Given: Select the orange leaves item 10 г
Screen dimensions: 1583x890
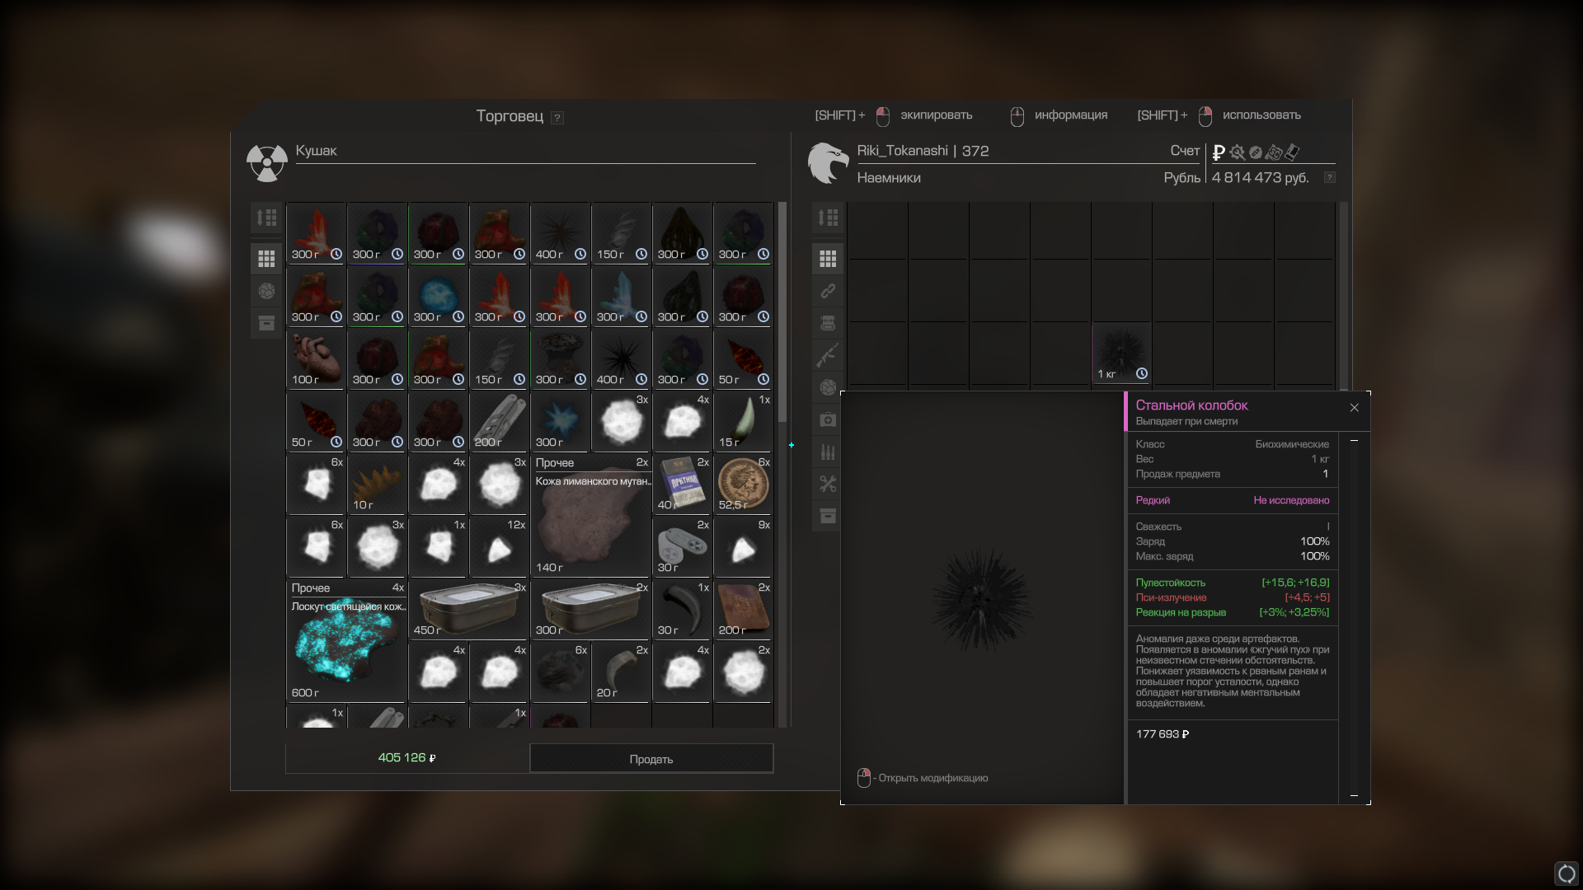Looking at the screenshot, I should [x=378, y=485].
